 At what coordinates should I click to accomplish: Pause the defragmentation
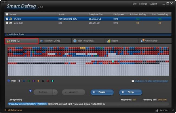(102, 92)
